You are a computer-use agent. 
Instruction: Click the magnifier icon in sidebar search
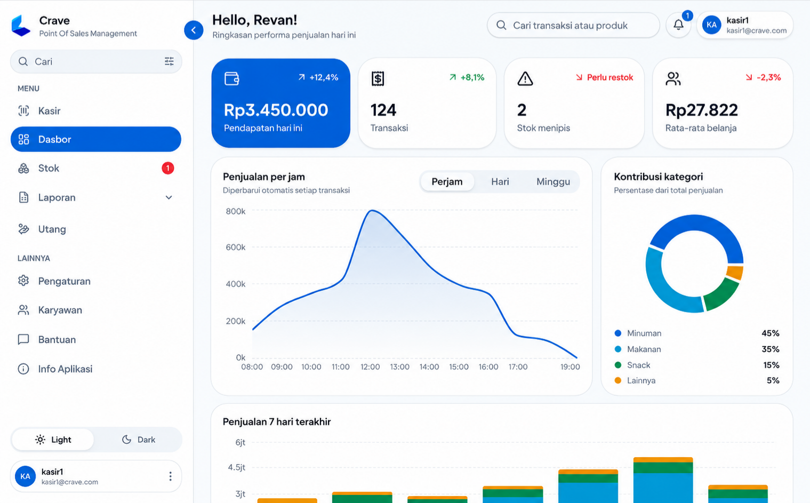[x=23, y=61]
